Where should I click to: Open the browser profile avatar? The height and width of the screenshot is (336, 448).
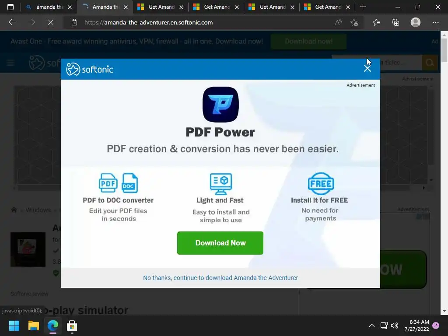point(416,22)
